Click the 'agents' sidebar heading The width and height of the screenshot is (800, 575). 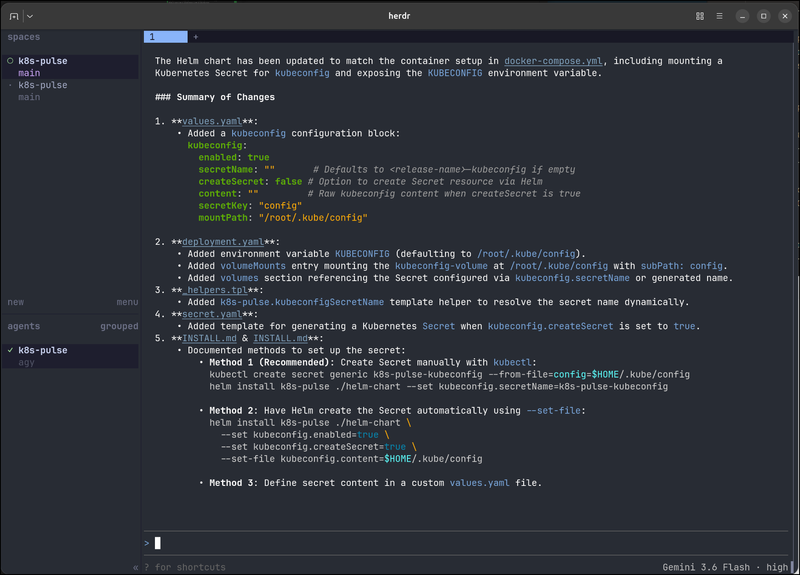(x=24, y=326)
